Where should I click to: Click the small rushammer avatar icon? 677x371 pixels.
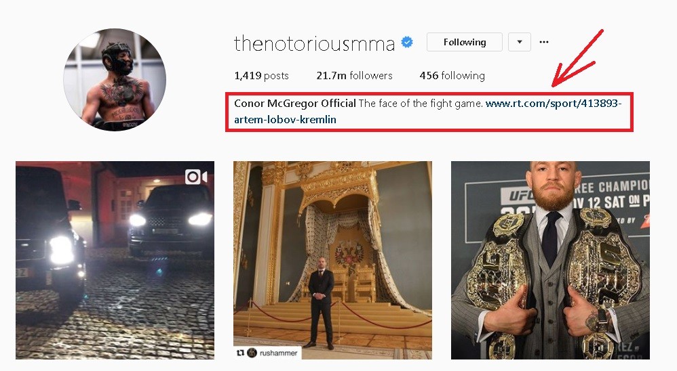click(252, 353)
